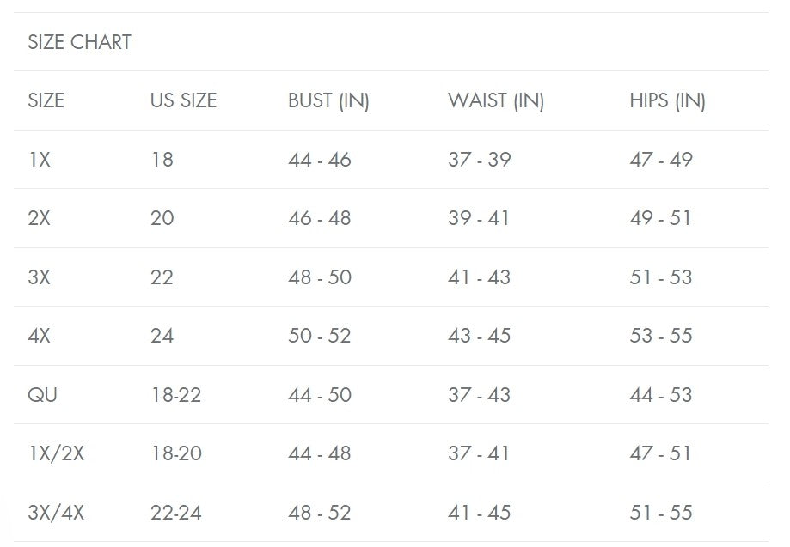Select the 3X/4X size row label

click(x=56, y=513)
